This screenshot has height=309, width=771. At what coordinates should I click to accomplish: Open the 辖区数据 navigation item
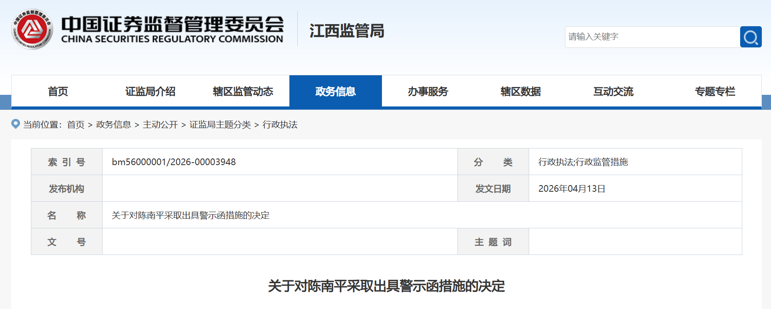520,91
